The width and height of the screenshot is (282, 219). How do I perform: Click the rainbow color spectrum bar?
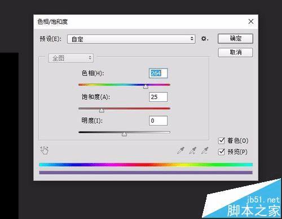(146, 165)
